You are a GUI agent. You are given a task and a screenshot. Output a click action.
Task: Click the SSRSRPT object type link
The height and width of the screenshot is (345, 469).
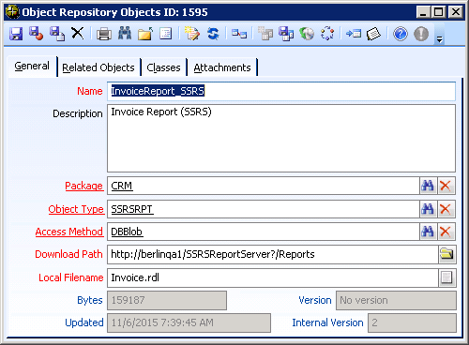point(132,209)
